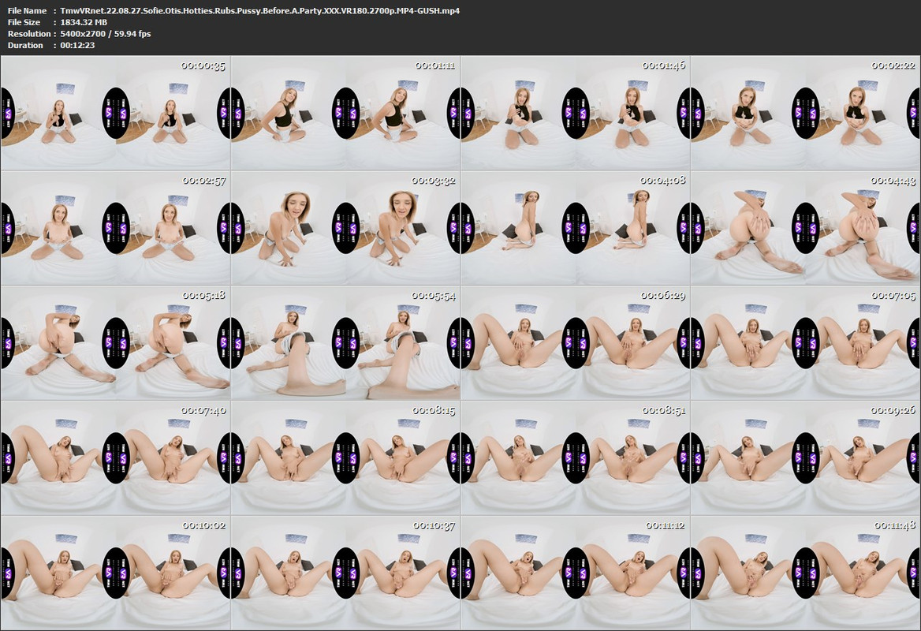This screenshot has height=631, width=921.
Task: Click the resolution value "5400x2700 / 59.94 fps"
Action: (106, 33)
